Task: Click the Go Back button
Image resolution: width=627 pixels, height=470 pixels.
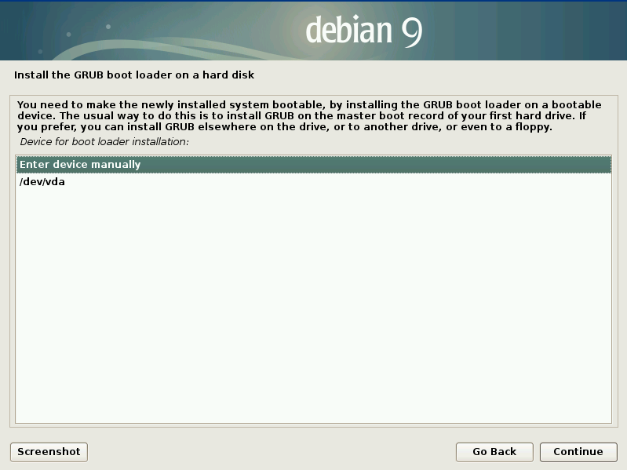Action: 494,452
